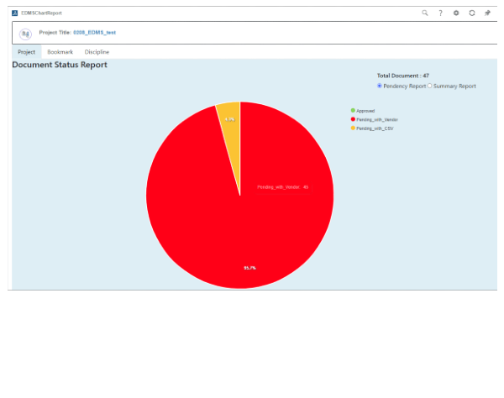Select the Summary Report radio button
Viewport: 504px width, 398px height.
tap(430, 86)
